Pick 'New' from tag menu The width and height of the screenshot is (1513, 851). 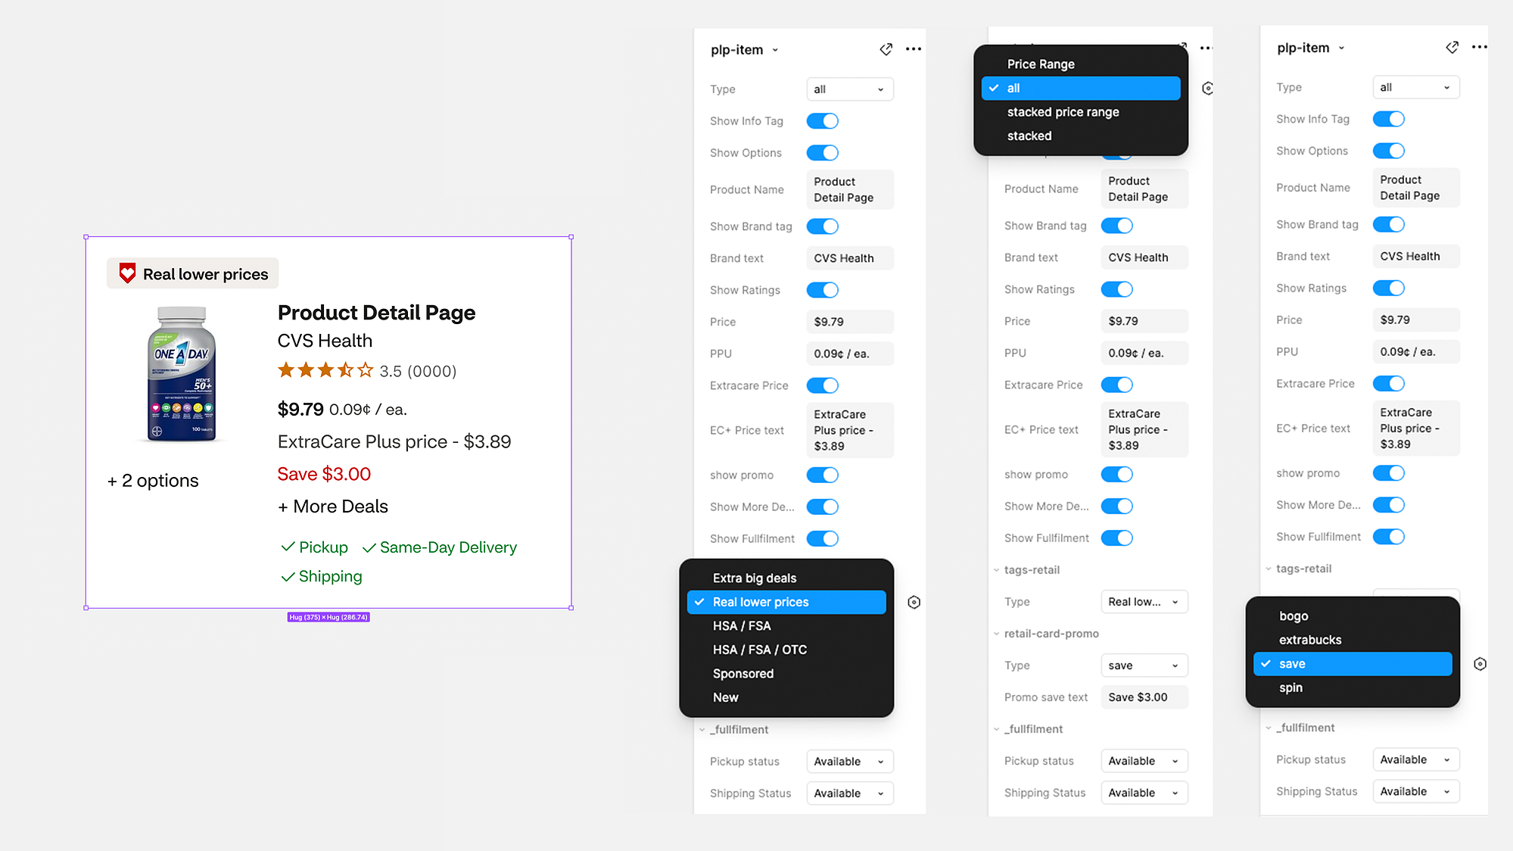point(786,697)
